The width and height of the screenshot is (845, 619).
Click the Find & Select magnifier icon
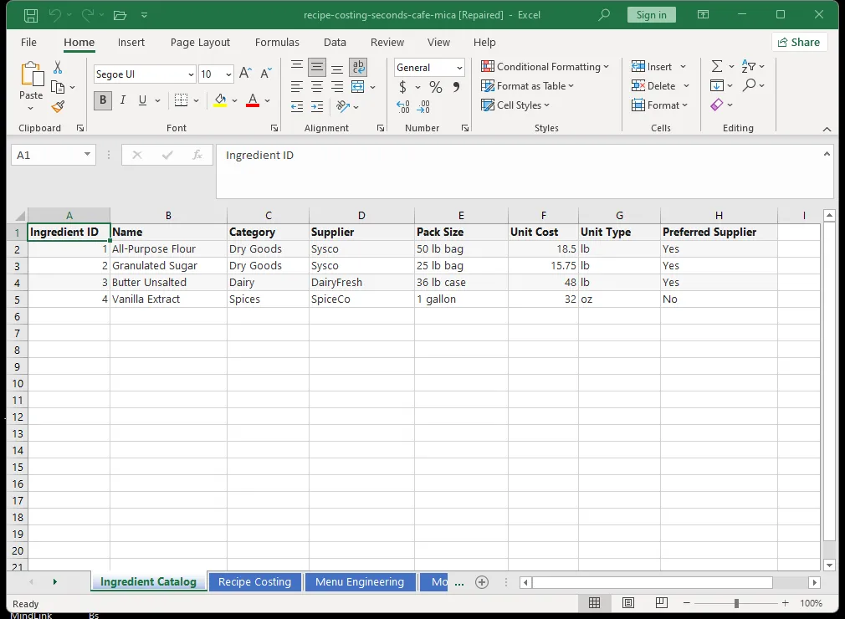point(749,85)
